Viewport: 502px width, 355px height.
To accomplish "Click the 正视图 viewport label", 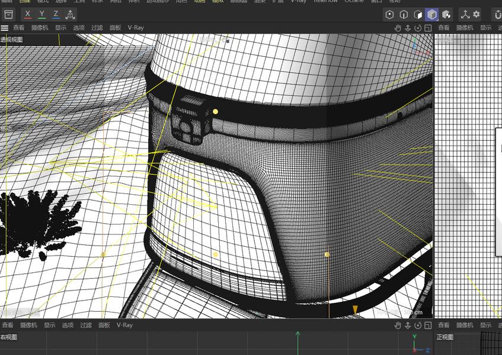I will pos(445,337).
